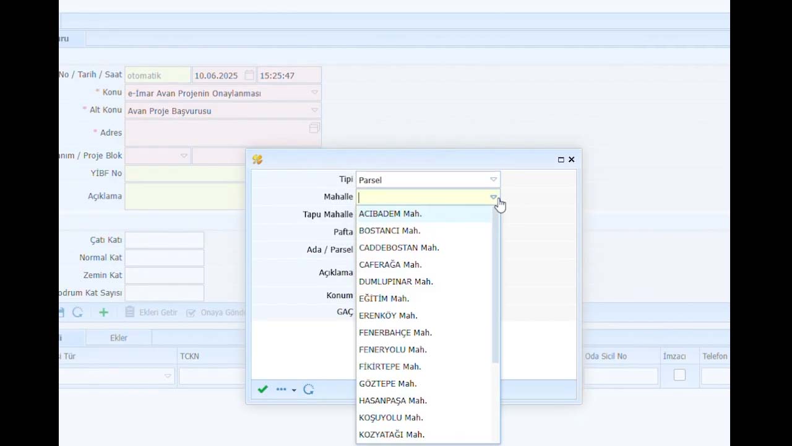Expand the Alt Konu dropdown
Screen dimensions: 792x446
pyautogui.click(x=314, y=111)
